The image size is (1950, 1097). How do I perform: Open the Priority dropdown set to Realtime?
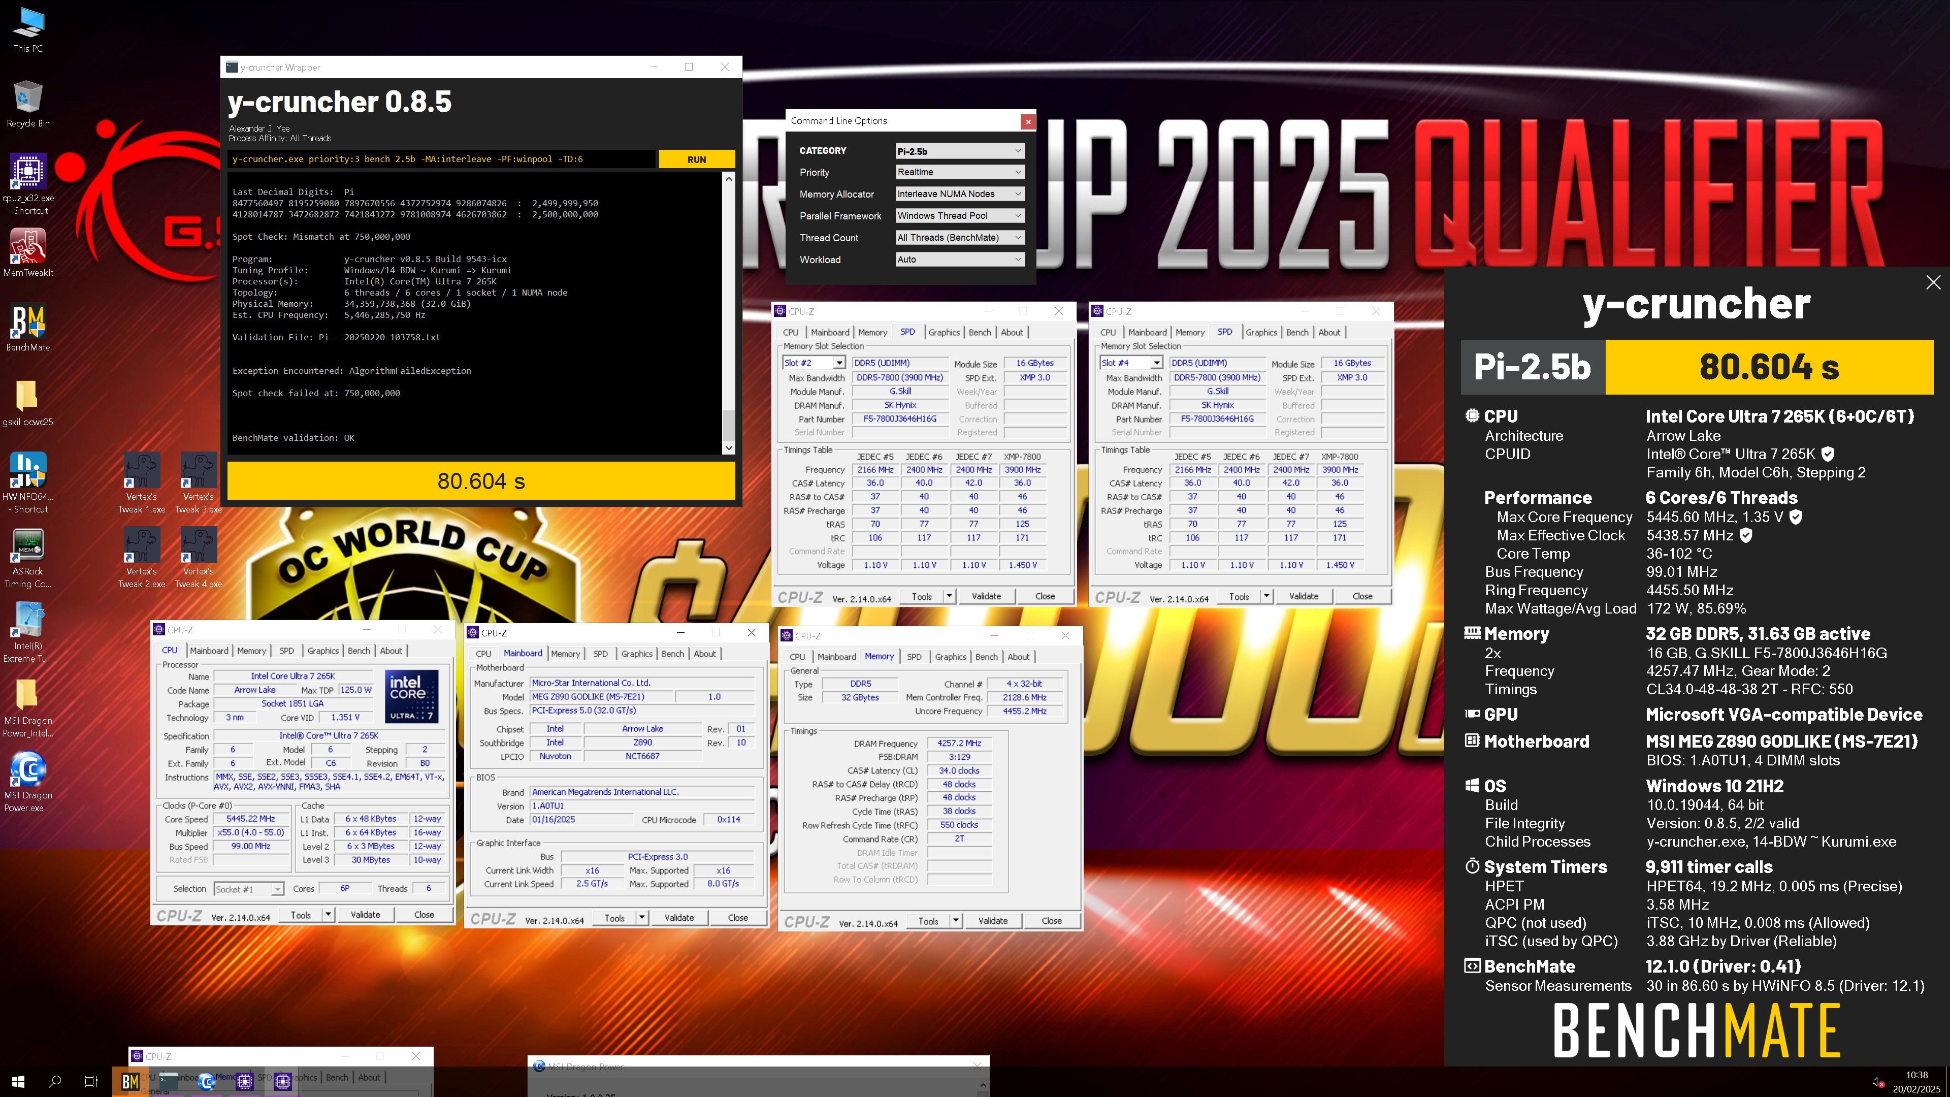pyautogui.click(x=959, y=172)
